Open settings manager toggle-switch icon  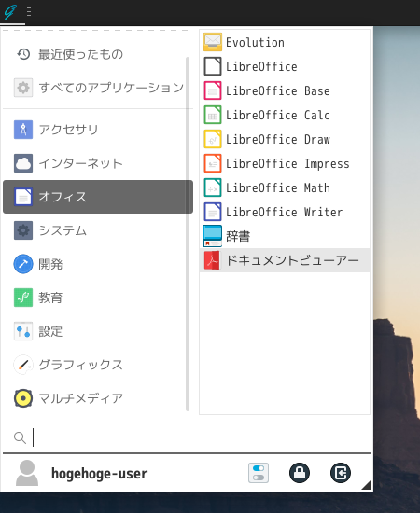[x=259, y=473]
